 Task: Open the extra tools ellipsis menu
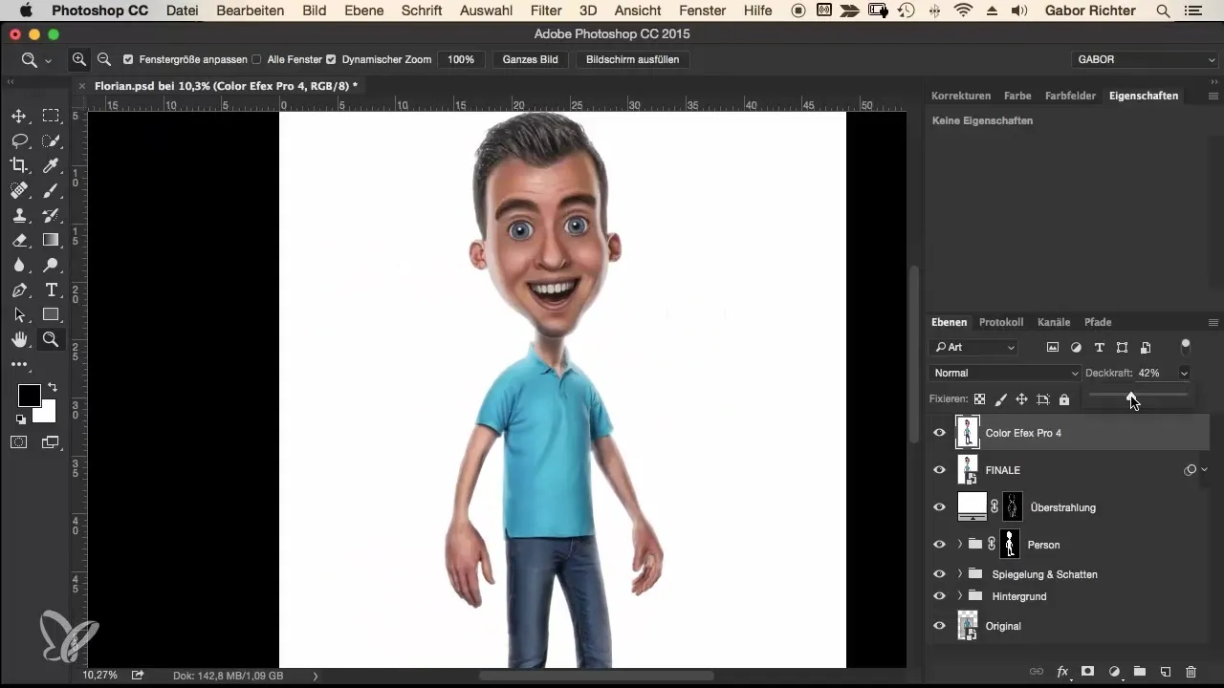pos(19,364)
